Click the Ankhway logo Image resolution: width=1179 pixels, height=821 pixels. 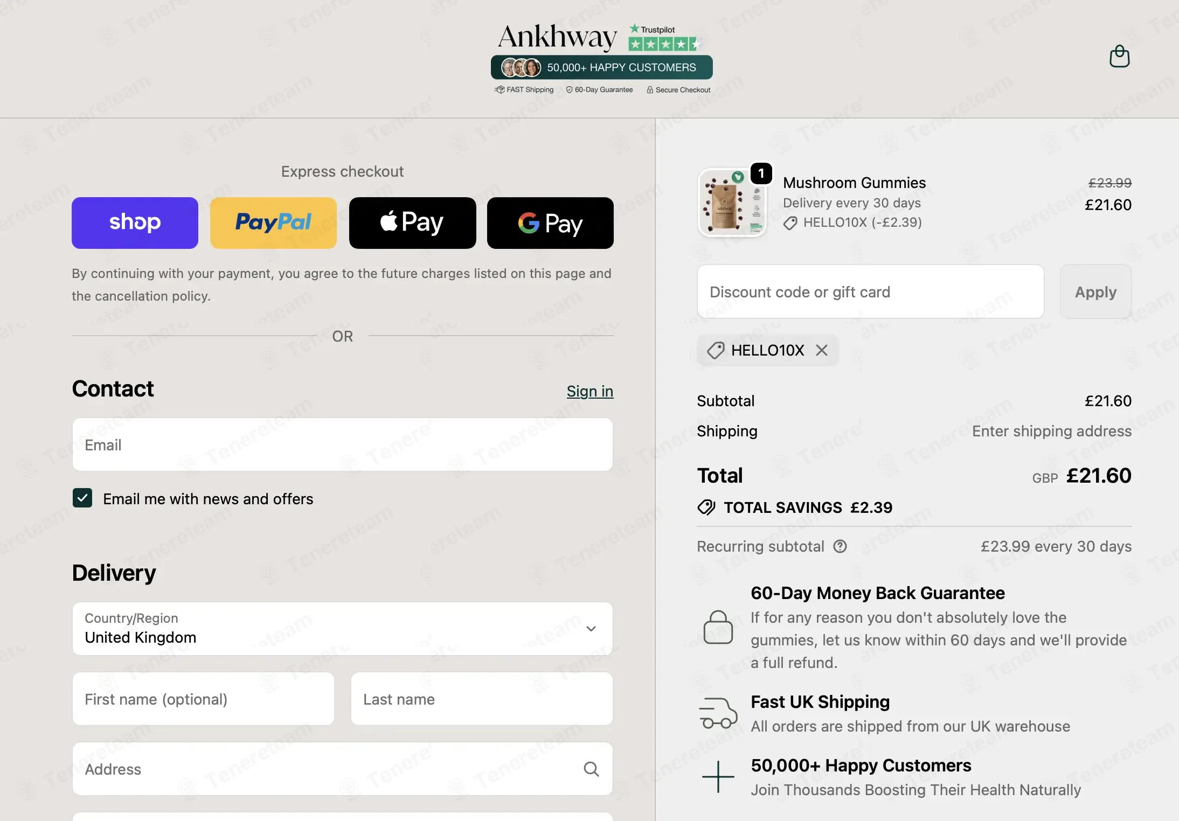coord(558,37)
